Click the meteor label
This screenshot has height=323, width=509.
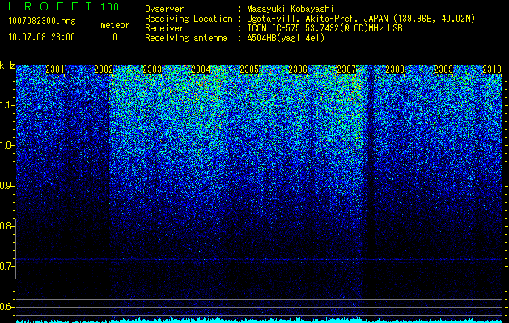(x=115, y=25)
